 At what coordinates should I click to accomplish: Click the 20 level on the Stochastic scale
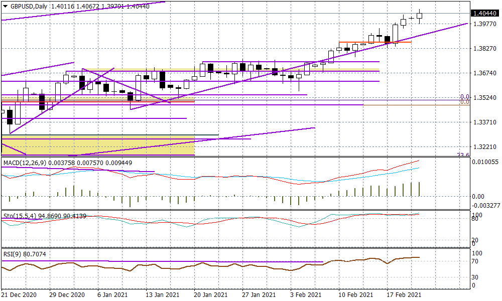coord(475,240)
